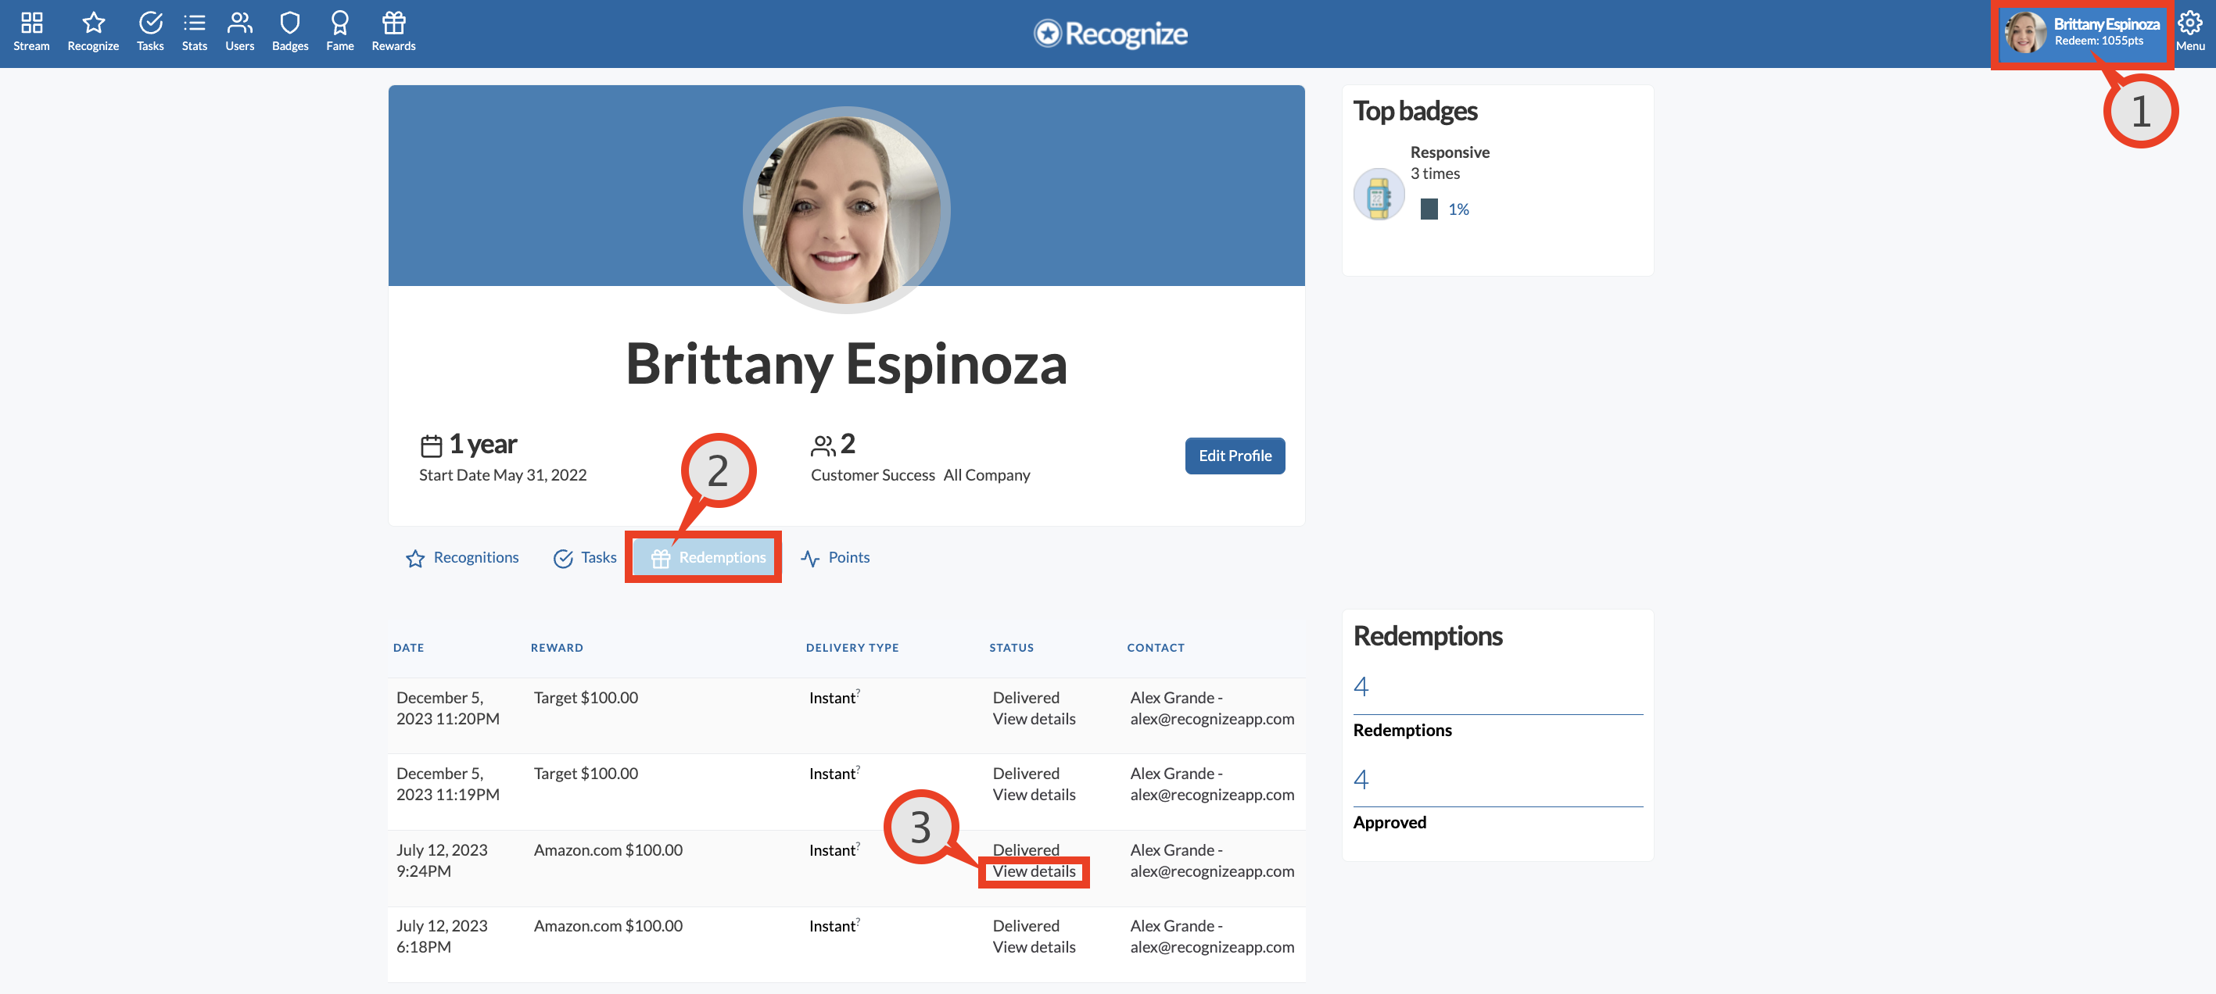Click Amazon.com $100.00 in July 12 9:24PM row
The width and height of the screenshot is (2216, 994).
[608, 849]
